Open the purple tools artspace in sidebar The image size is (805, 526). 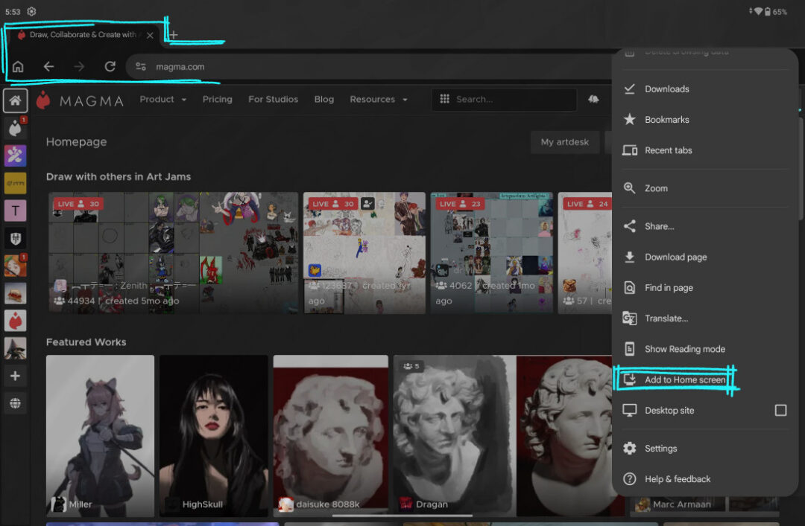coord(16,155)
